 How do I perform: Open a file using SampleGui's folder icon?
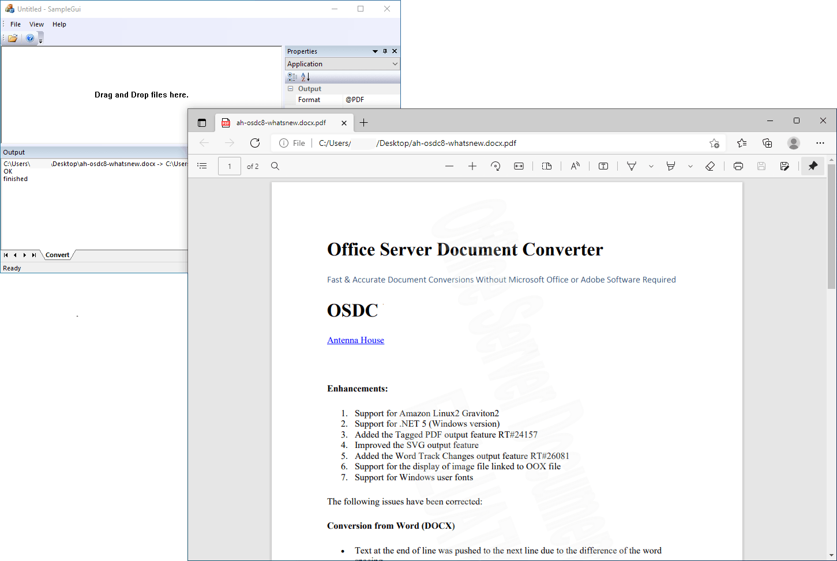[x=12, y=38]
